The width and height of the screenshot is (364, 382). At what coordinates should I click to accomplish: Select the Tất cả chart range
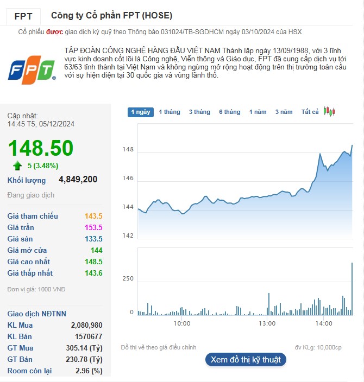(x=310, y=112)
